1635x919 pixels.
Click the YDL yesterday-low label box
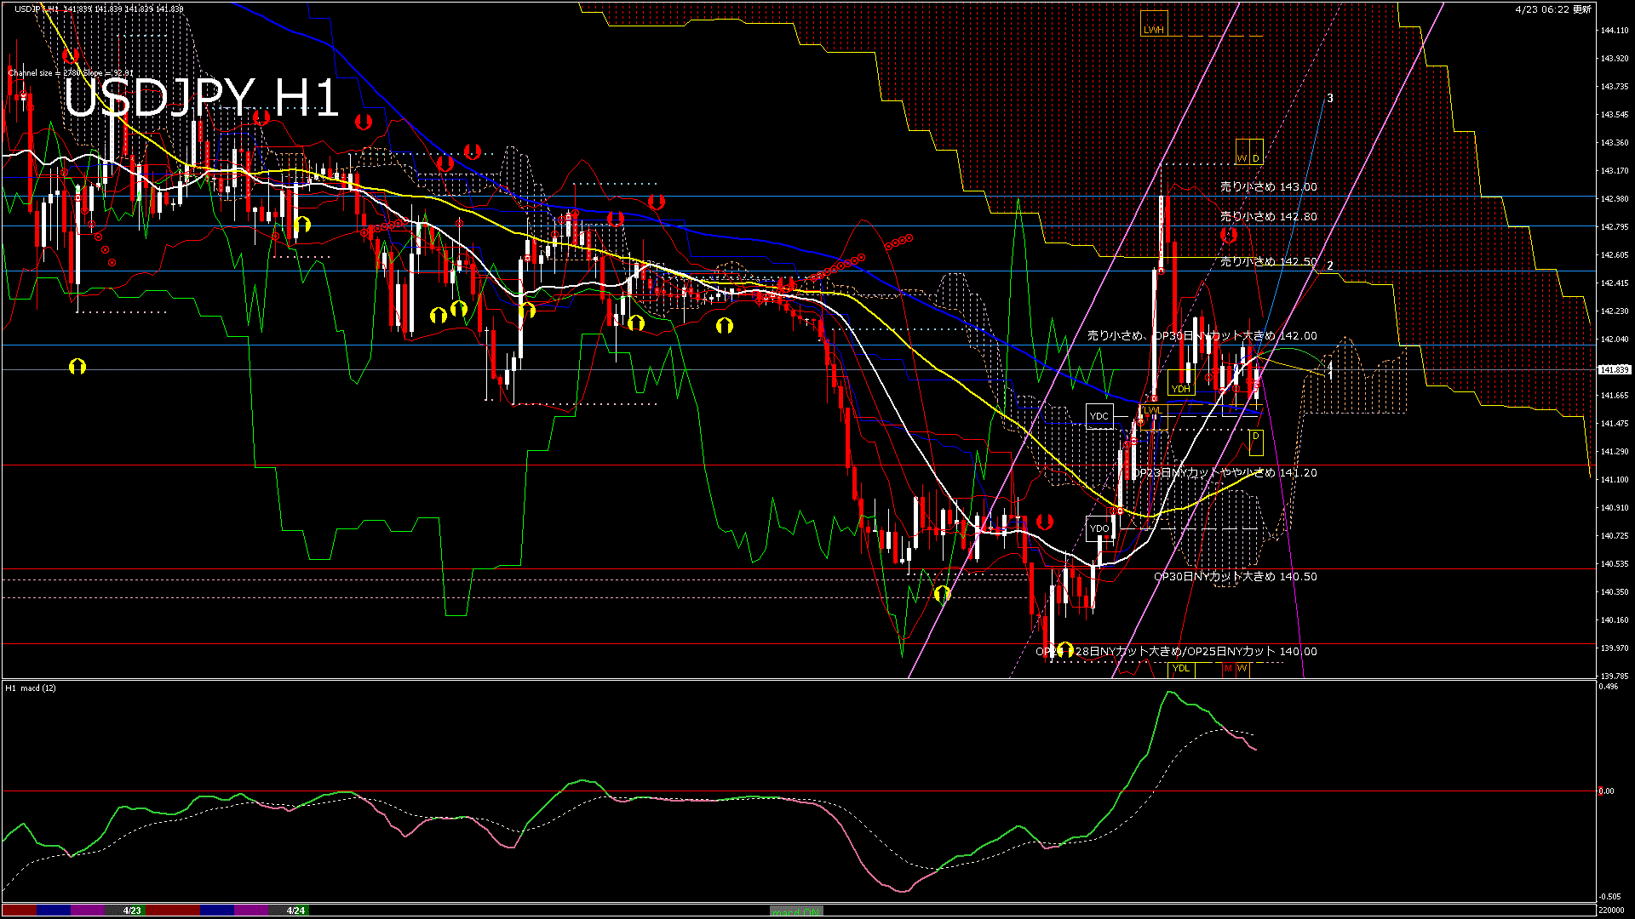tap(1181, 669)
